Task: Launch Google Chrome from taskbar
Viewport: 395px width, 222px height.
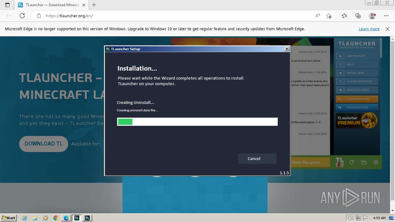Action: click(x=56, y=218)
